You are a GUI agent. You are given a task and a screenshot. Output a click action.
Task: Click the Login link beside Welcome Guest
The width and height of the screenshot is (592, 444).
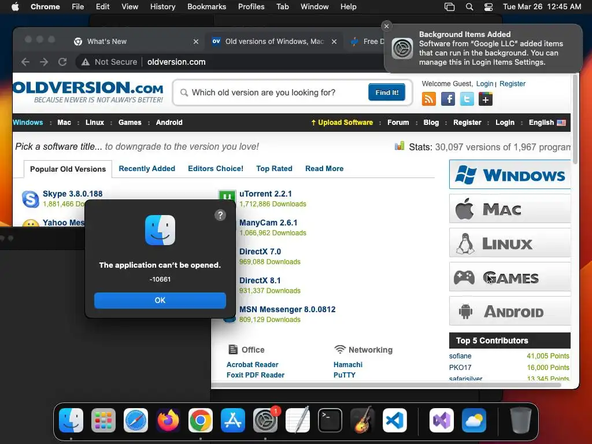click(x=484, y=84)
